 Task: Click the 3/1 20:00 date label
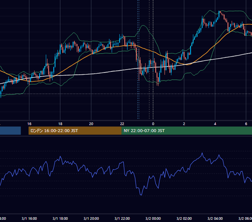tap(91, 219)
